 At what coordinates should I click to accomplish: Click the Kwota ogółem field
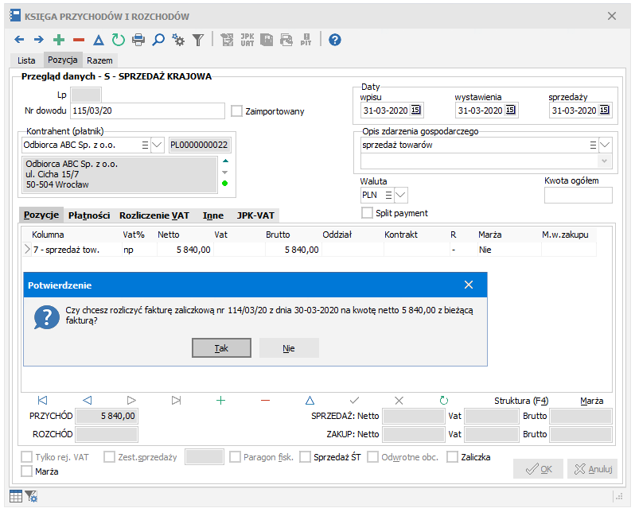(x=579, y=195)
